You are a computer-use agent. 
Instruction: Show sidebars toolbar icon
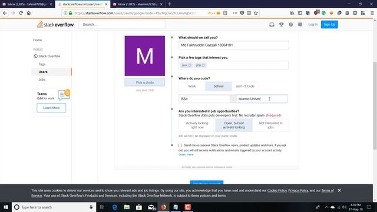click(x=300, y=13)
